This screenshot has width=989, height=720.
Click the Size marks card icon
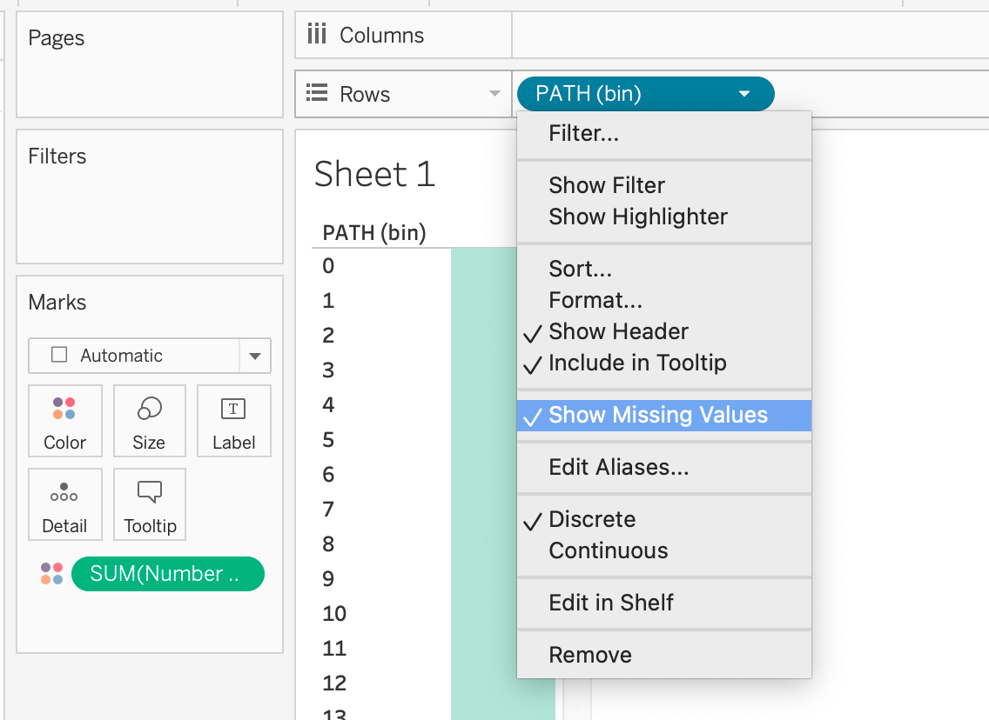(149, 409)
